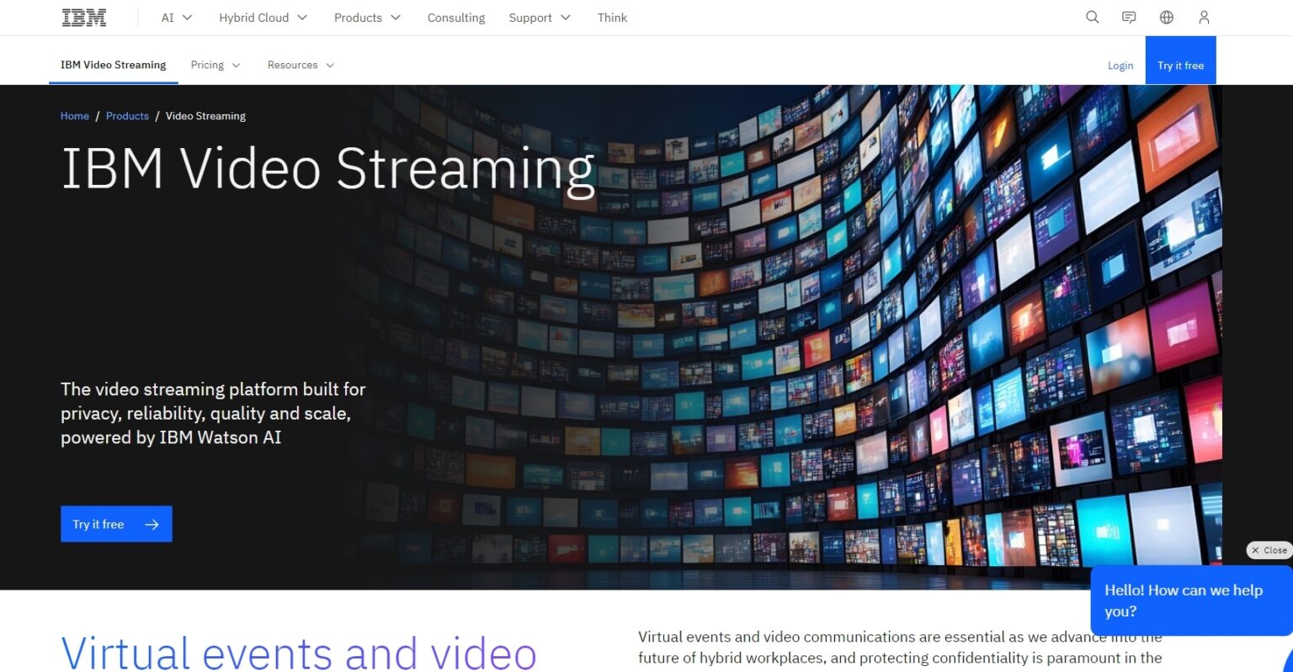
Task: Click the Login link
Action: (x=1120, y=65)
